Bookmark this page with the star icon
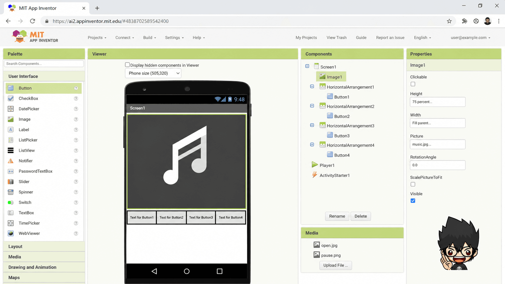The image size is (505, 284). tap(449, 21)
